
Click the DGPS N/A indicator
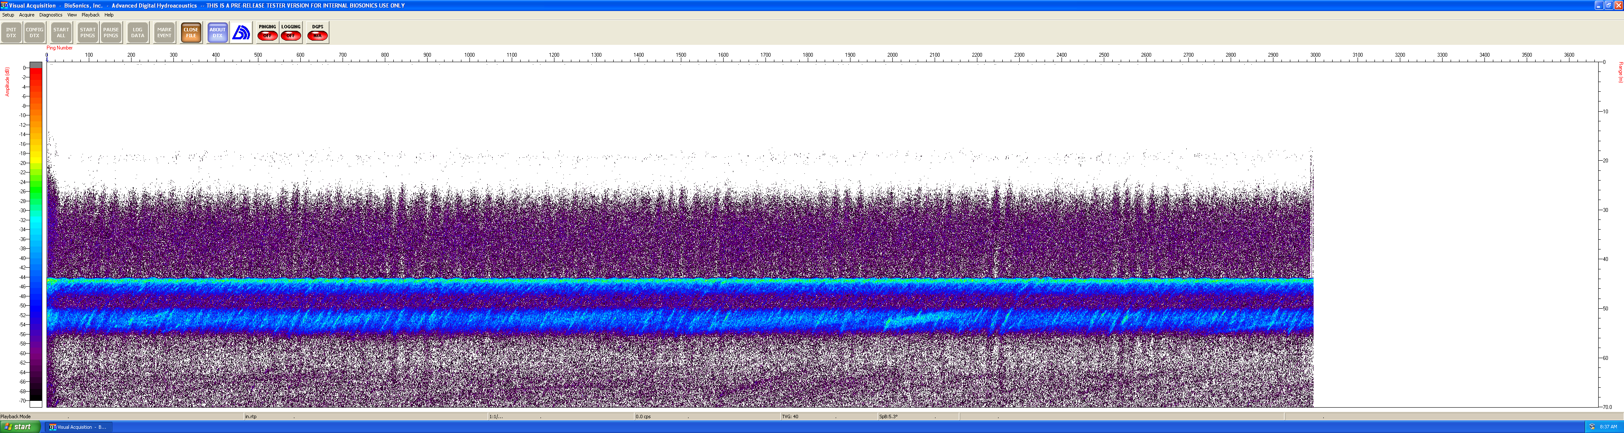tap(318, 33)
